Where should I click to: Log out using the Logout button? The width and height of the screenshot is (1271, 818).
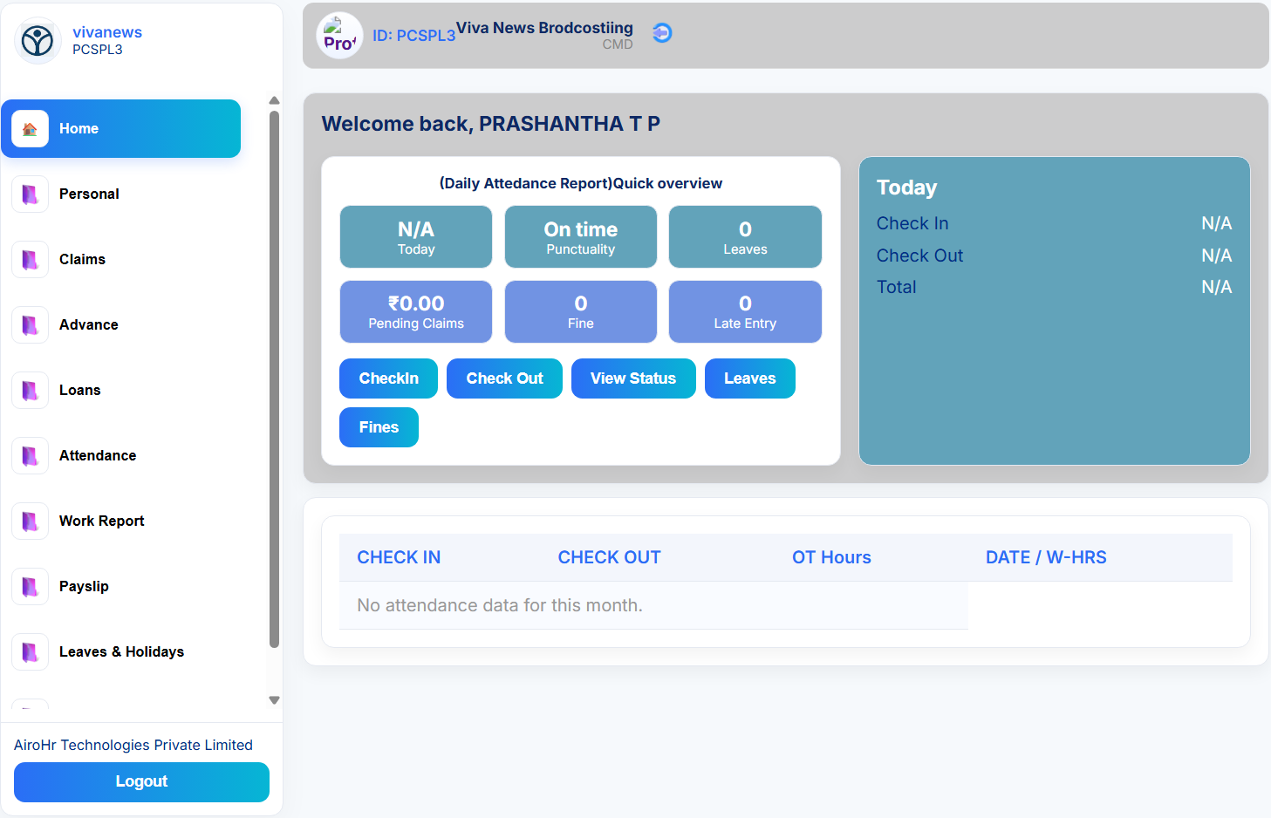(x=141, y=781)
